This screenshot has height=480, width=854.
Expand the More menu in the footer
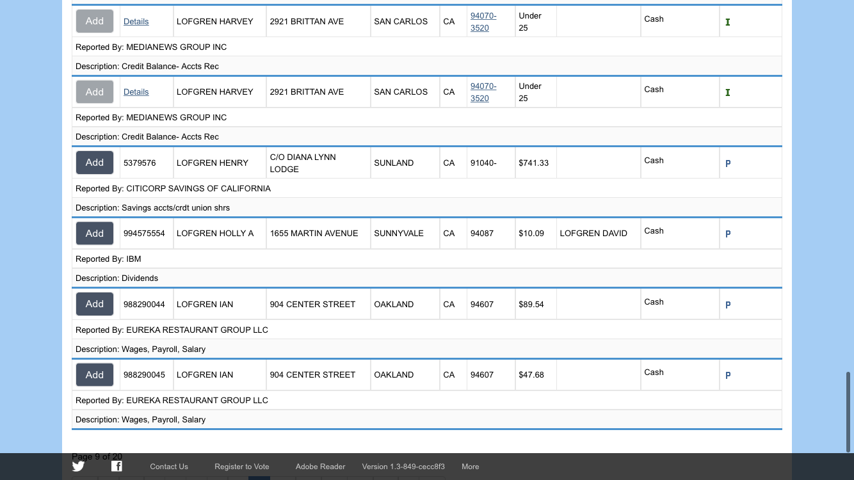click(471, 467)
